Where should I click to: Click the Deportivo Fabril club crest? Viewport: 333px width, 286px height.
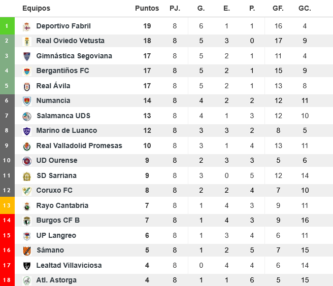[27, 26]
